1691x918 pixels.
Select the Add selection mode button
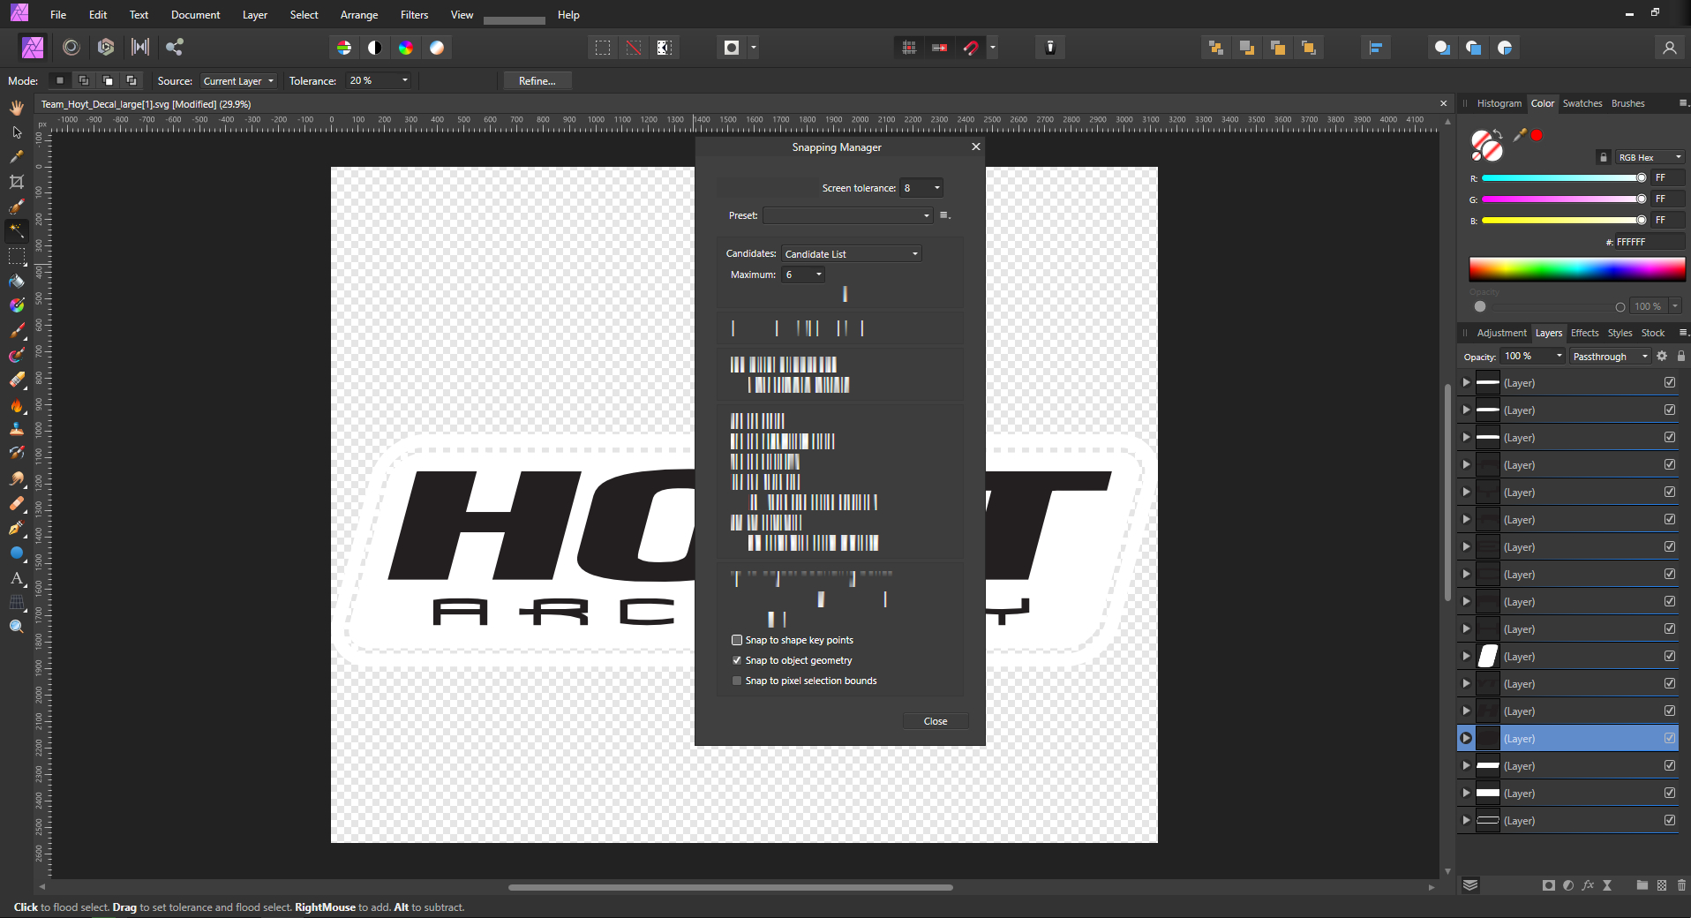[84, 80]
